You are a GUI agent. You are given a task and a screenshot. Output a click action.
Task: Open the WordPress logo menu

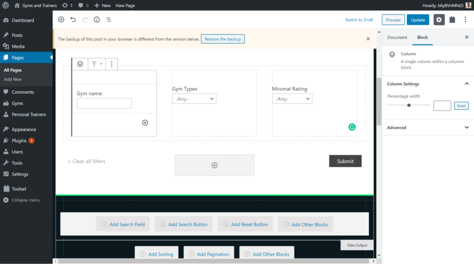(x=6, y=6)
